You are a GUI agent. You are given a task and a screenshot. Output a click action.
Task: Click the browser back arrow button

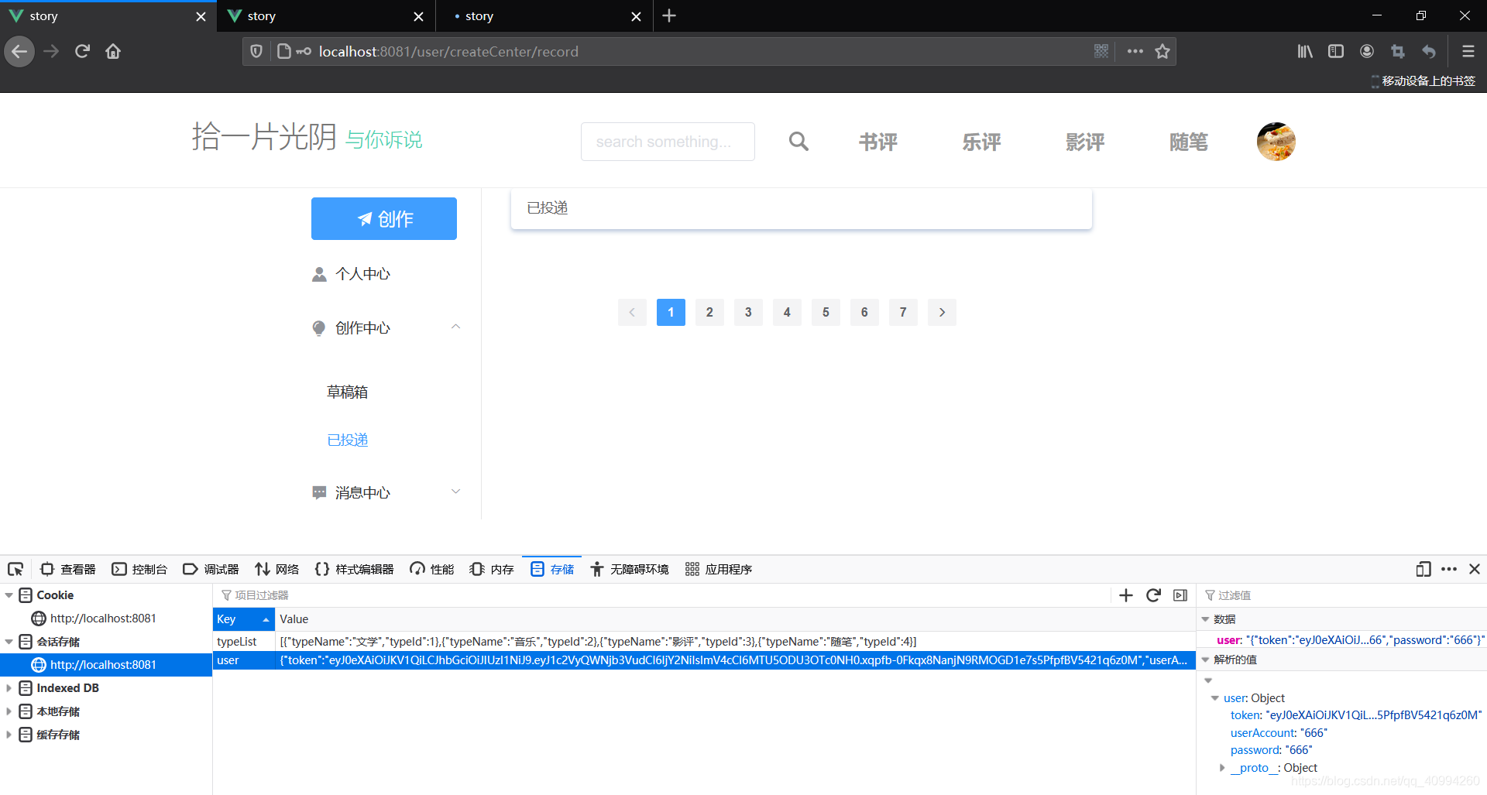pyautogui.click(x=19, y=52)
